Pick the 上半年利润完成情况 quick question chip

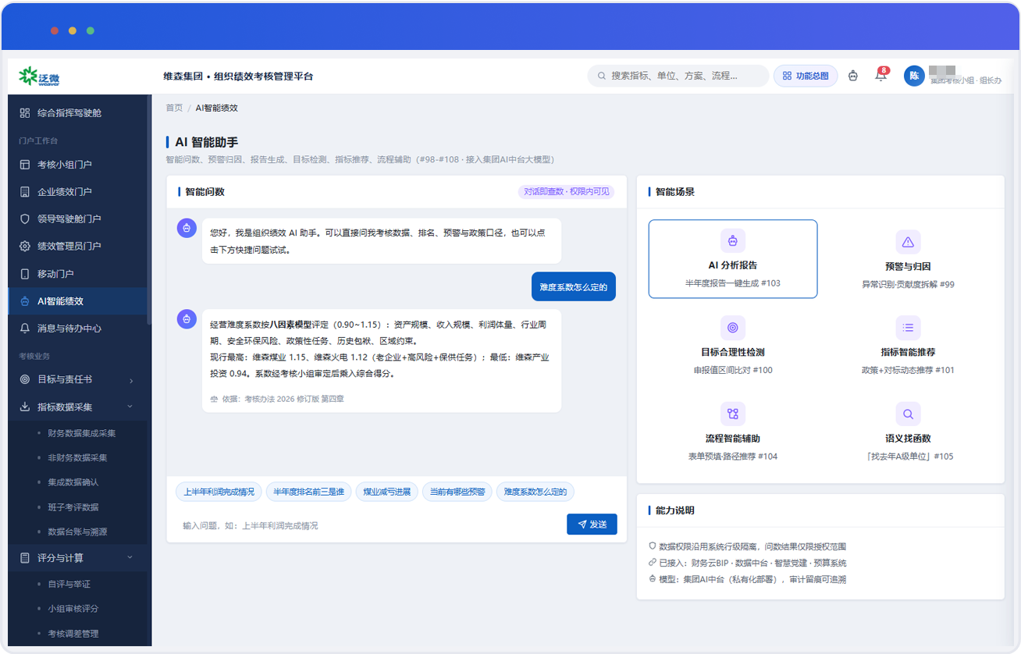point(219,492)
